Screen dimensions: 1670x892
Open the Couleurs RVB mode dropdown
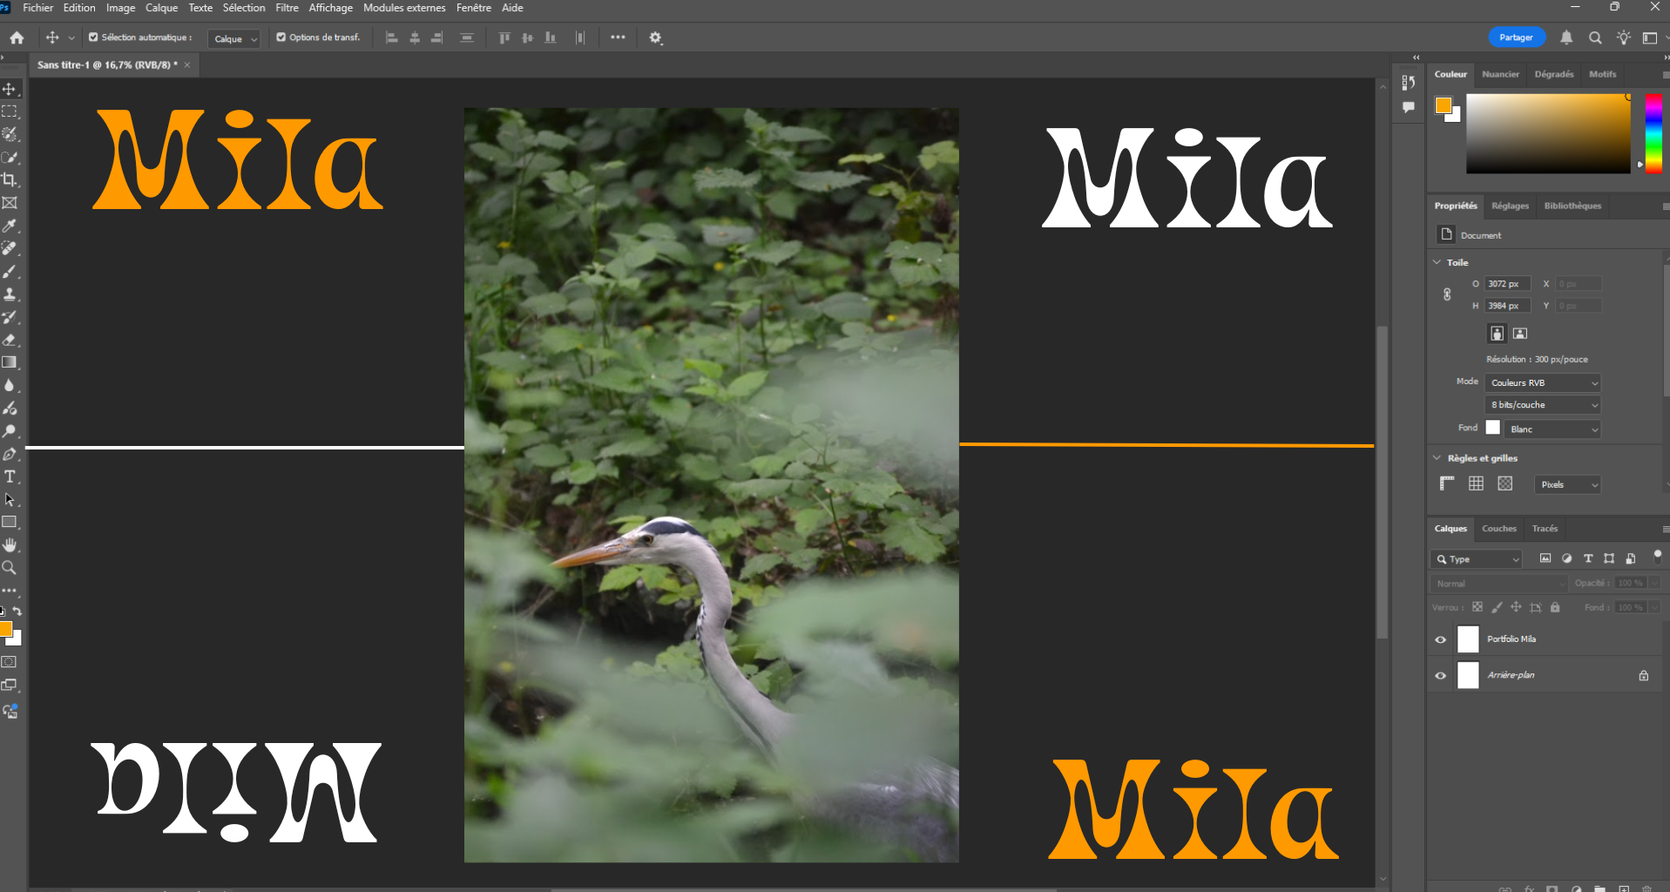click(x=1543, y=383)
